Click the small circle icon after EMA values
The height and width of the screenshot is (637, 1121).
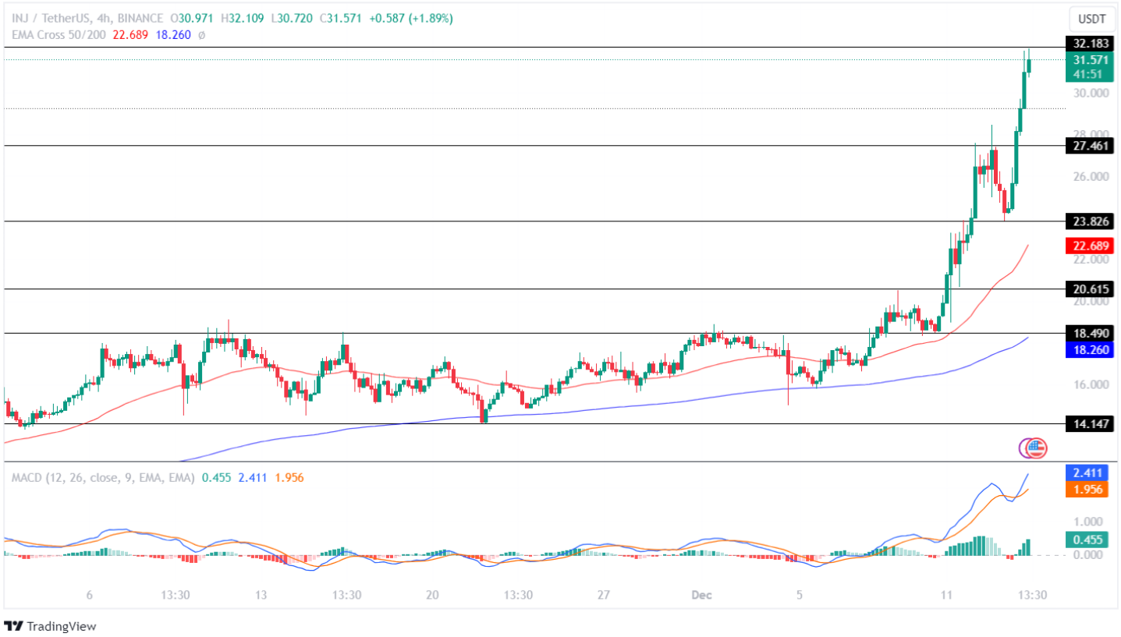click(x=201, y=35)
